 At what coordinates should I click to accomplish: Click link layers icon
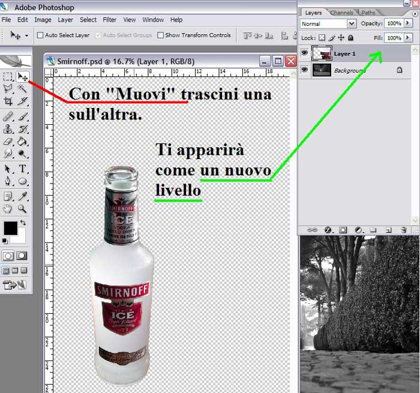click(x=312, y=230)
